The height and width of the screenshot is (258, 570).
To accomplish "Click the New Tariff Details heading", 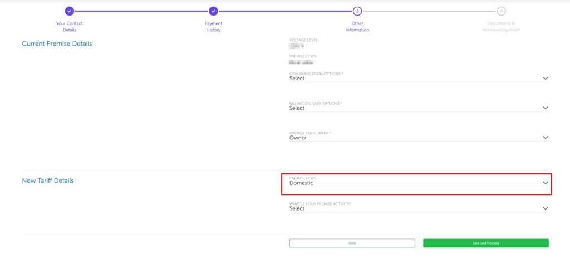I will 48,181.
